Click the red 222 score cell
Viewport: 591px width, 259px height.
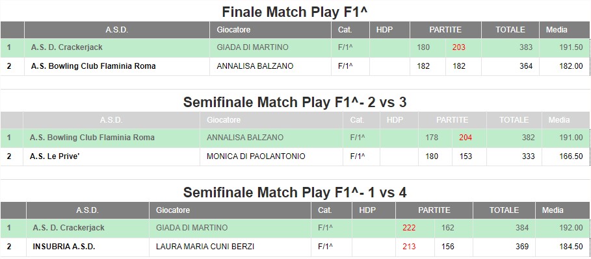409,228
